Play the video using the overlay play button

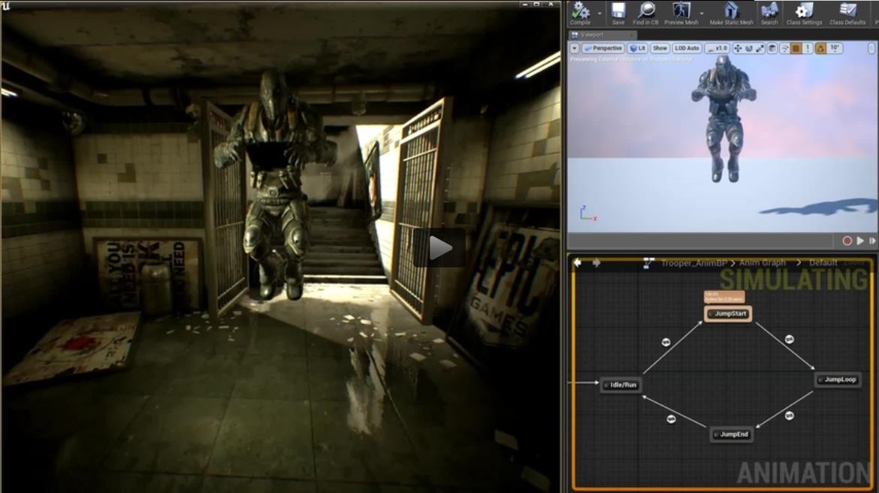click(x=439, y=247)
